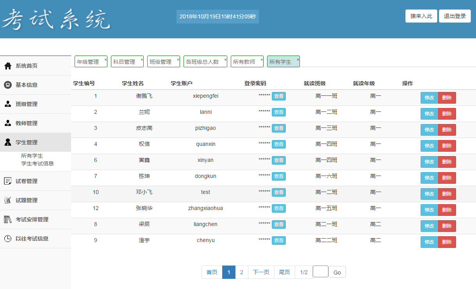Click 删除 for student 澄宇
476x289 pixels.
click(447, 242)
